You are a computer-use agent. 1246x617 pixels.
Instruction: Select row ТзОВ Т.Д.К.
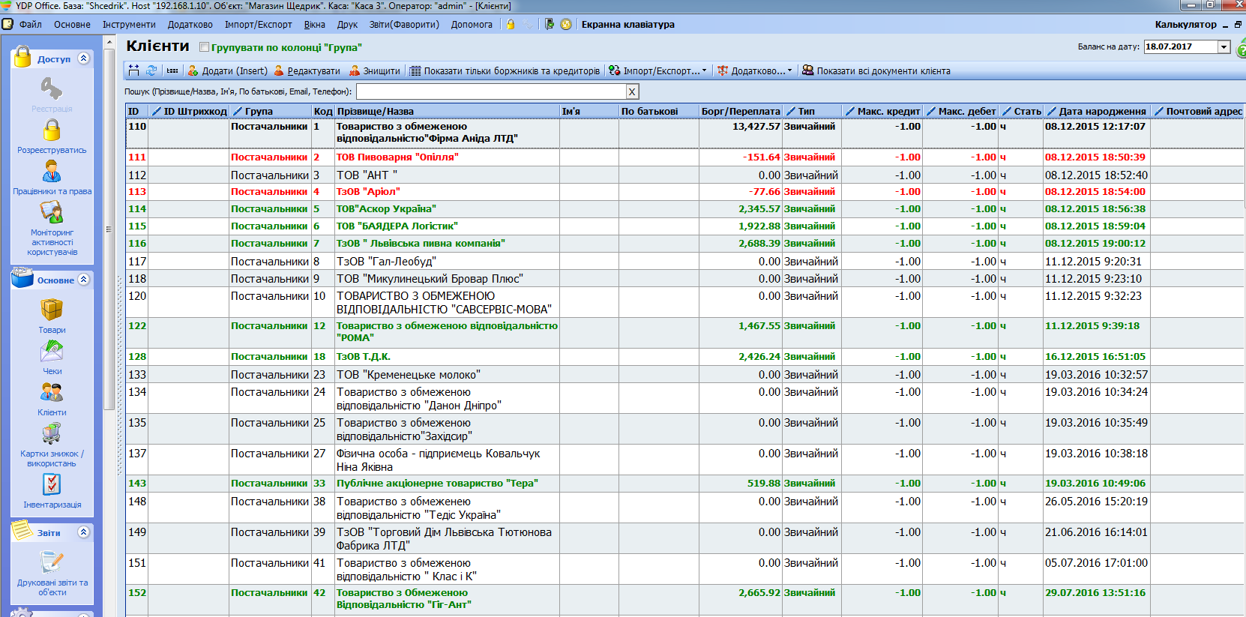(x=685, y=357)
